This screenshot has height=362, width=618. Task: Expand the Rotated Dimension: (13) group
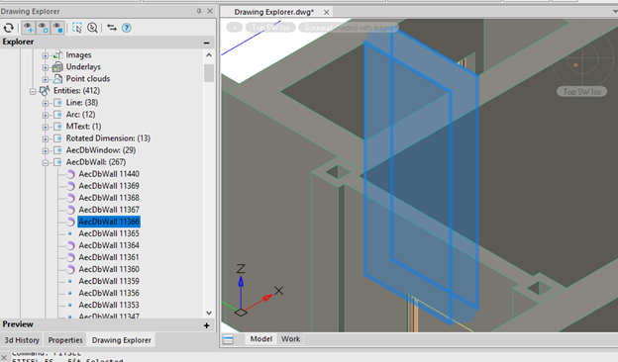pos(45,139)
